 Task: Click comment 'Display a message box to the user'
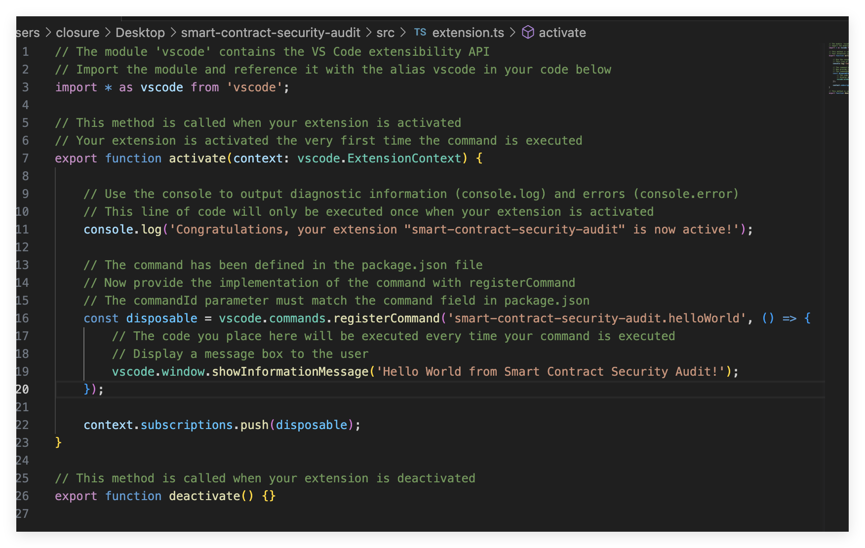240,354
